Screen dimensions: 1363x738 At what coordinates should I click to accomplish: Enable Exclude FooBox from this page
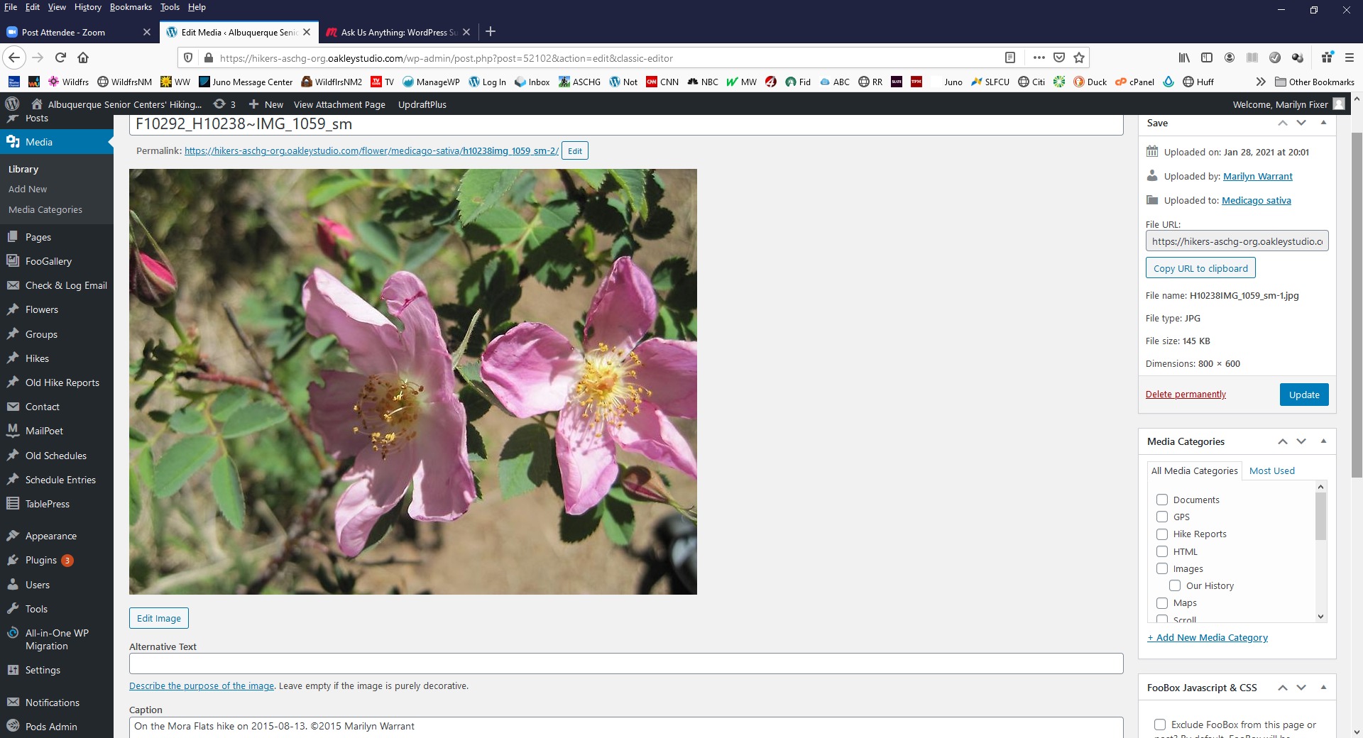(x=1160, y=725)
